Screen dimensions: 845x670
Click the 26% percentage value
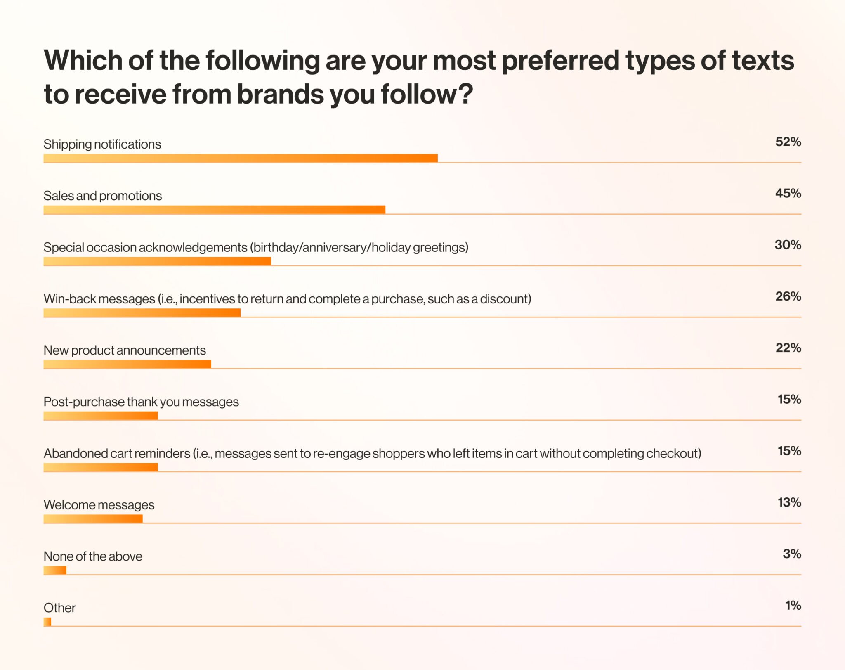tap(788, 296)
